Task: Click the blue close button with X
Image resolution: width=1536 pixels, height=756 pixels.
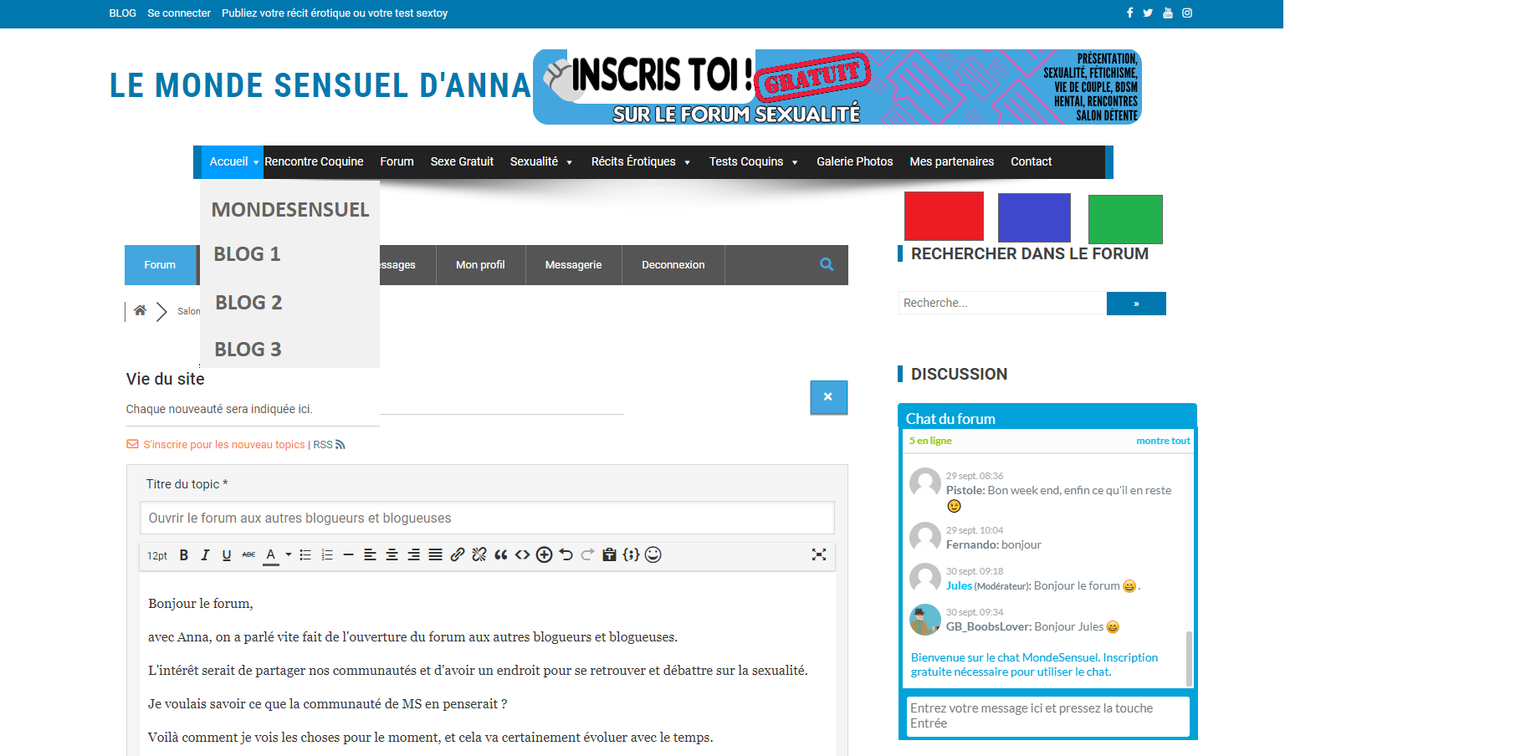Action: pyautogui.click(x=828, y=397)
